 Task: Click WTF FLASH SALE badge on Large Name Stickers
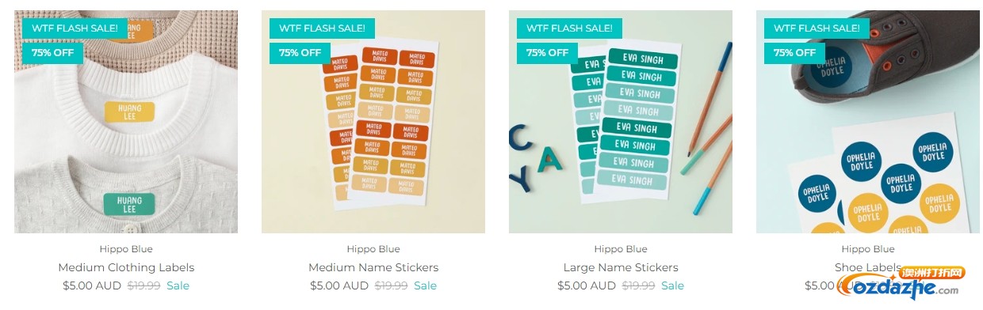point(569,28)
